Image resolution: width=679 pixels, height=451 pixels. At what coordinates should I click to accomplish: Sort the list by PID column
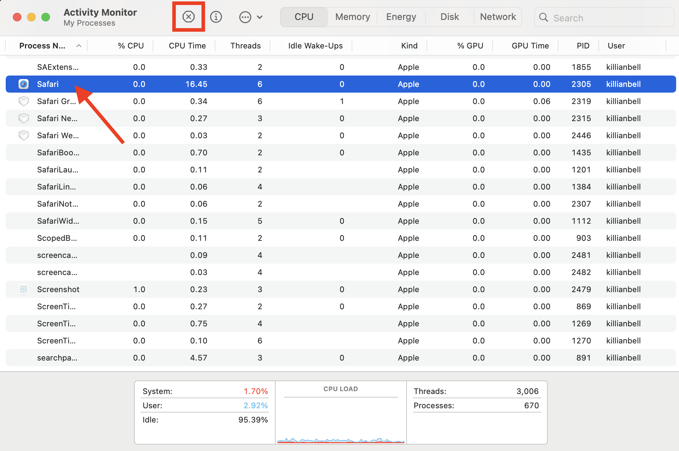tap(583, 46)
